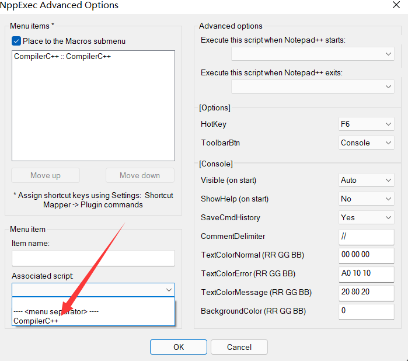Choose the menu separator option in dropdown
Viewport: 408px width, 361px height.
point(93,311)
